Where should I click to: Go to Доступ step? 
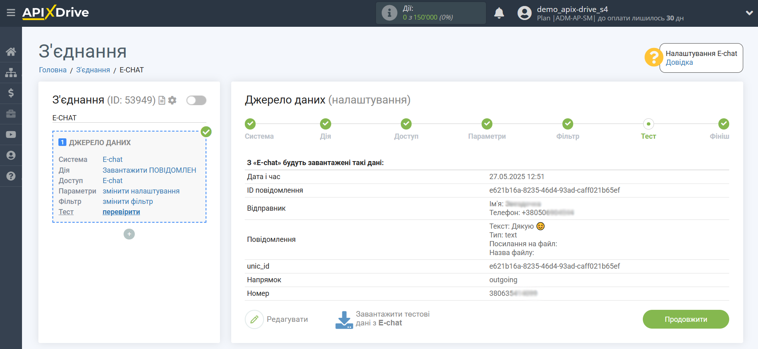tap(406, 124)
